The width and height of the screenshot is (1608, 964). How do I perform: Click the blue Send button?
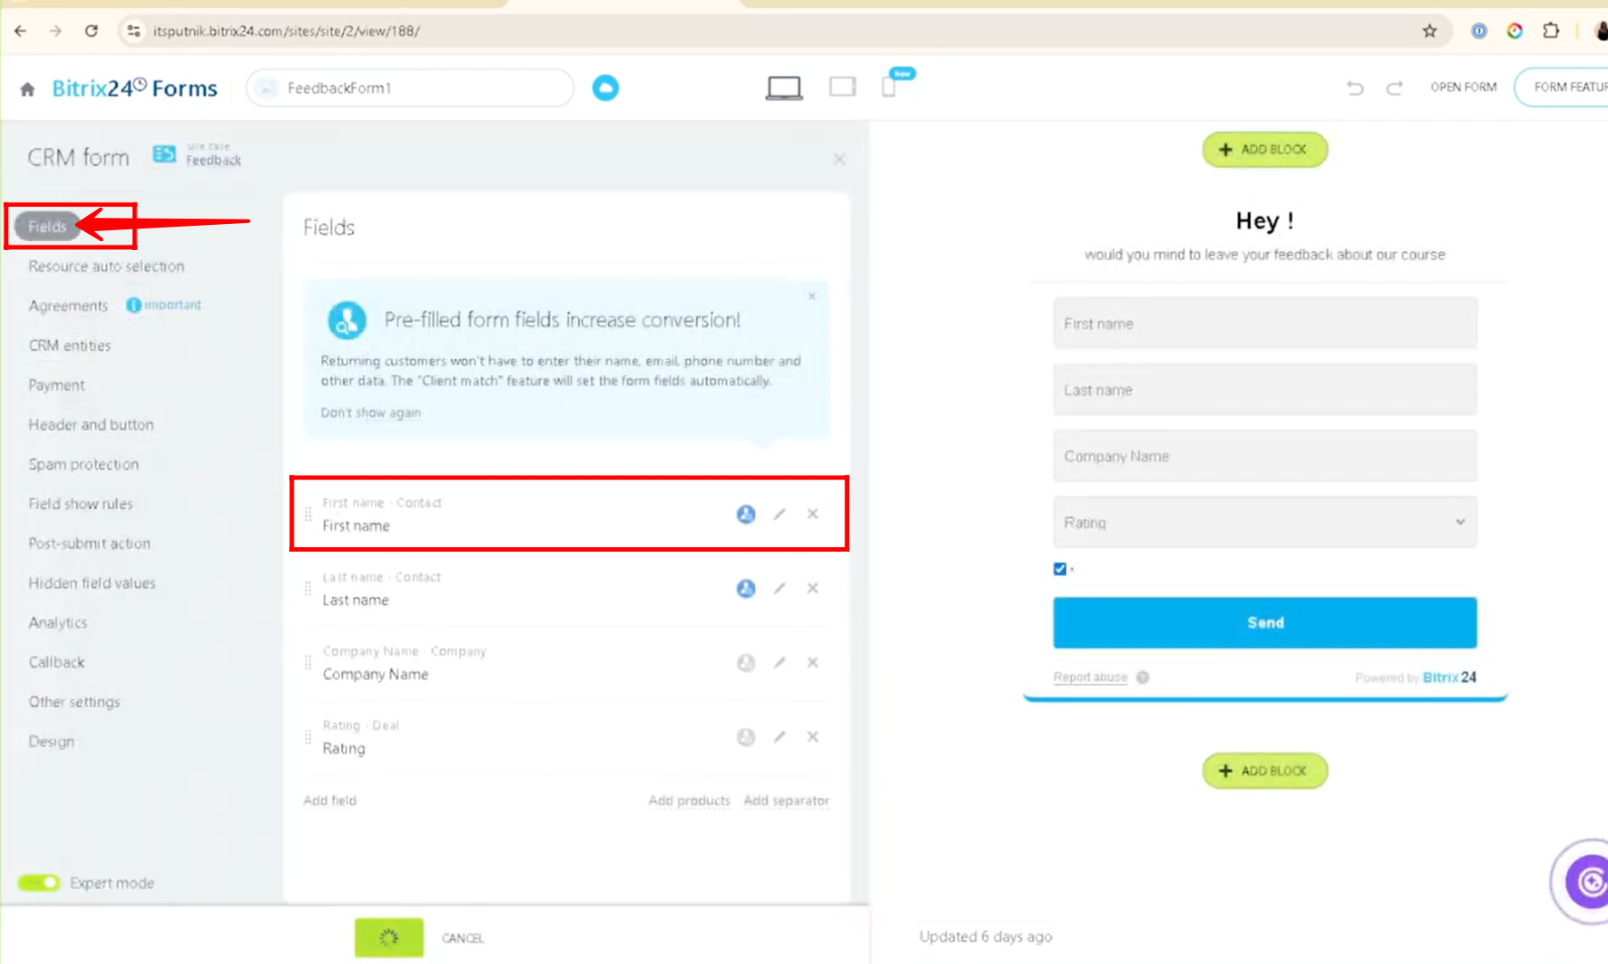(1264, 622)
